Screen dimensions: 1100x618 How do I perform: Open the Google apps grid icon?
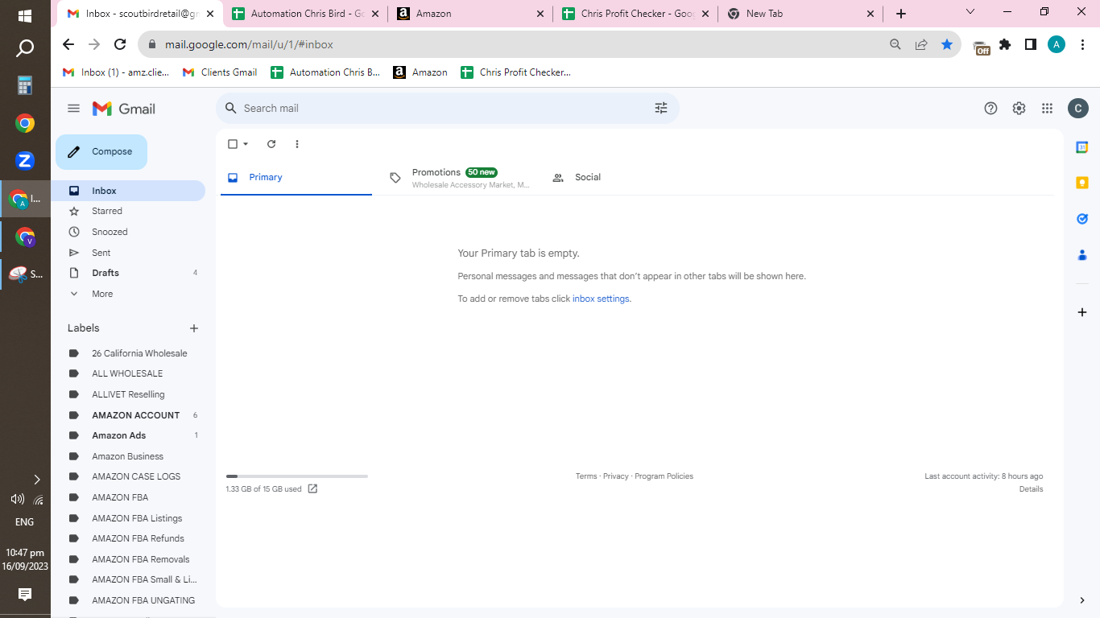pos(1047,109)
